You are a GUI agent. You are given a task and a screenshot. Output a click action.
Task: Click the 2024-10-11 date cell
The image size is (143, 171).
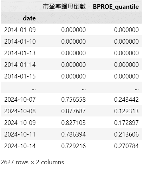coord(20,134)
